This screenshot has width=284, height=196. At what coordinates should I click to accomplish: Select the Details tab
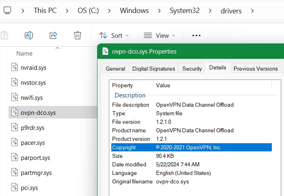[218, 67]
